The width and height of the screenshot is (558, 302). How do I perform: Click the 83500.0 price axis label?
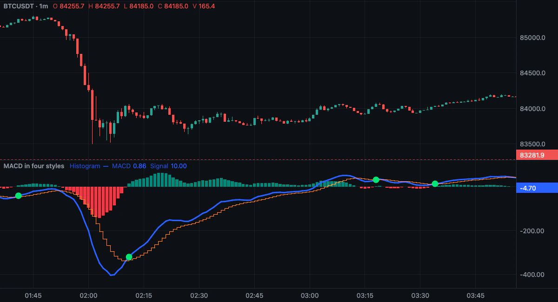click(x=532, y=144)
